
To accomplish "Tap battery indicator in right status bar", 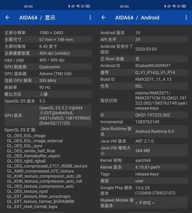I will click(x=184, y=6).
